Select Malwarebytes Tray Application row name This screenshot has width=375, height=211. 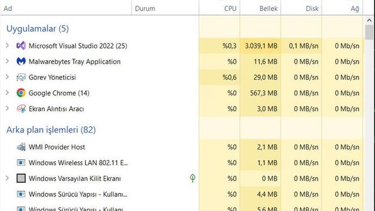pos(75,61)
